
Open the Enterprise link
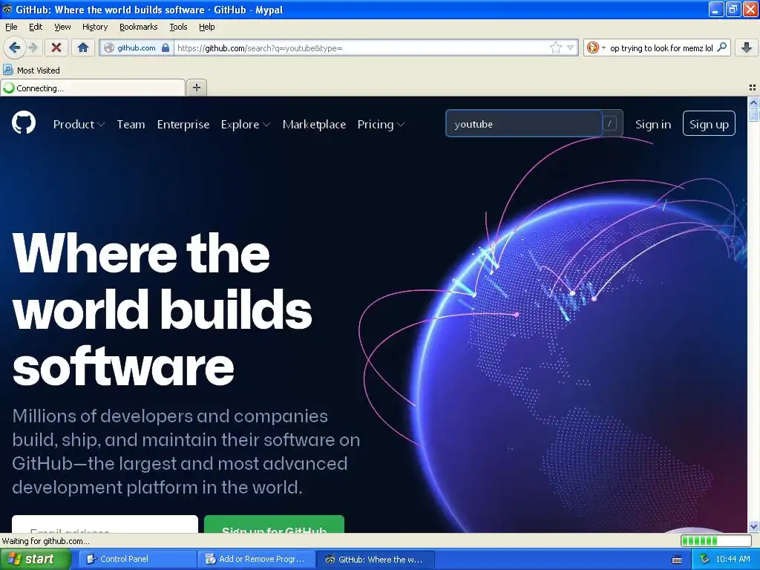coord(183,125)
